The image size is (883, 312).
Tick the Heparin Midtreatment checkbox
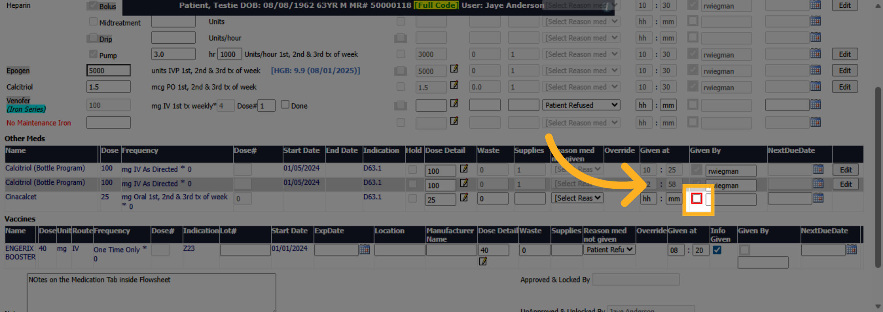pyautogui.click(x=93, y=21)
